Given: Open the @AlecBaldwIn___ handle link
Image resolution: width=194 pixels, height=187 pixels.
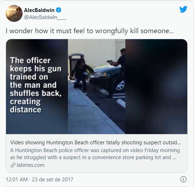Looking at the screenshot, I should (45, 17).
